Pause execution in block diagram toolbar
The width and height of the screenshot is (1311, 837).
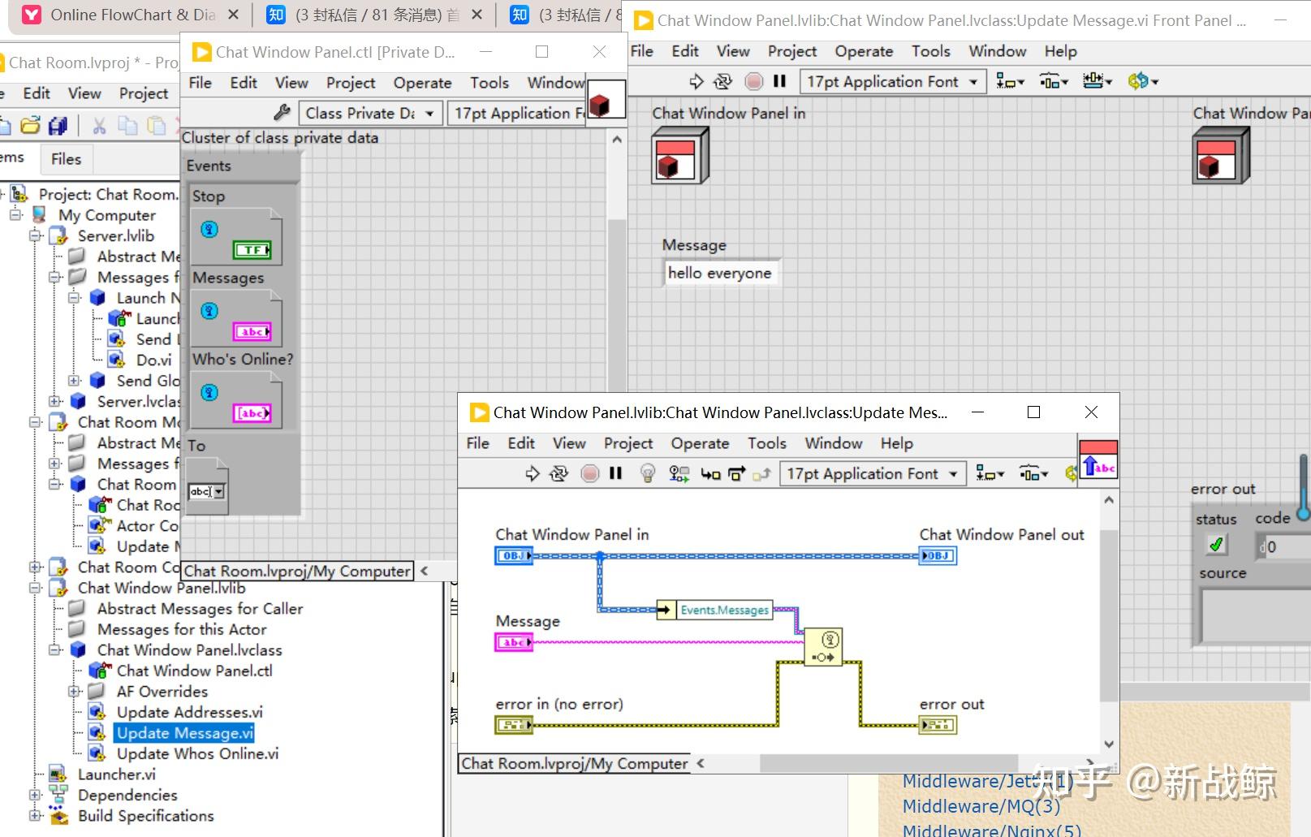point(615,473)
